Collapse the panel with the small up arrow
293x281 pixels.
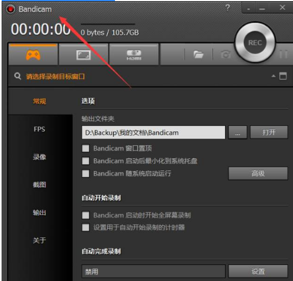274,76
